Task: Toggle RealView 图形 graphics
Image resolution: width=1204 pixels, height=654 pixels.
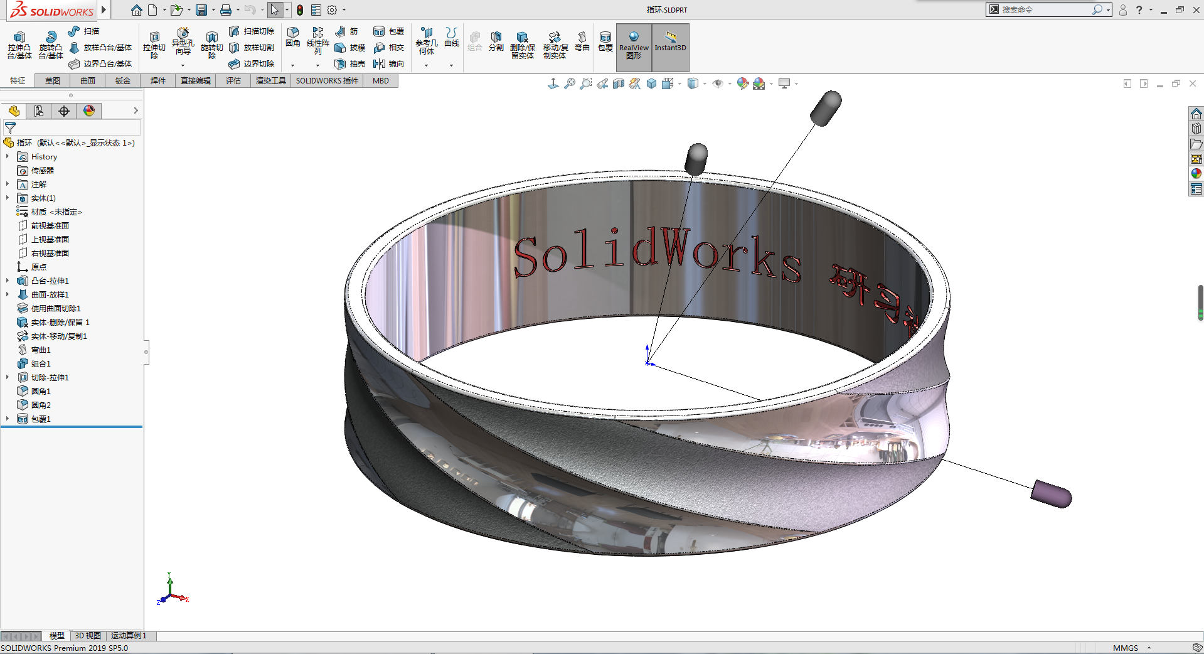Action: (x=634, y=46)
